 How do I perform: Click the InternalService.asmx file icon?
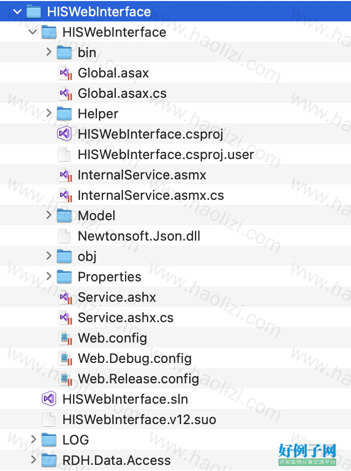point(65,175)
